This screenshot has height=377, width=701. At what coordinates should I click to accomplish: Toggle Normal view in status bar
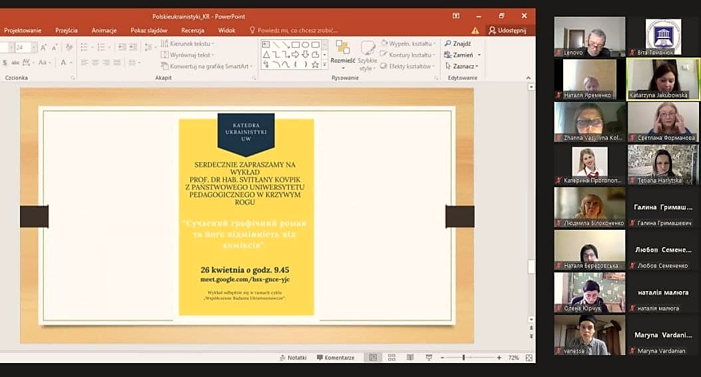[x=373, y=358]
